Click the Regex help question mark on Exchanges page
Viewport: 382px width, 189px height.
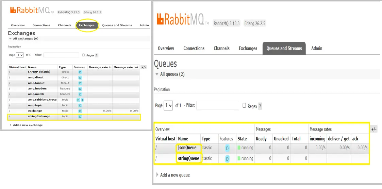(x=97, y=55)
